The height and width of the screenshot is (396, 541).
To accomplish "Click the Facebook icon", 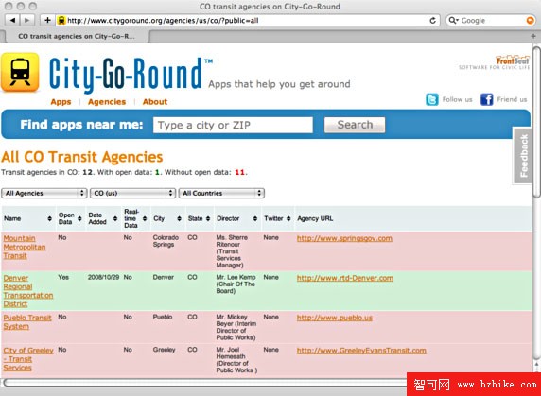I will (487, 99).
